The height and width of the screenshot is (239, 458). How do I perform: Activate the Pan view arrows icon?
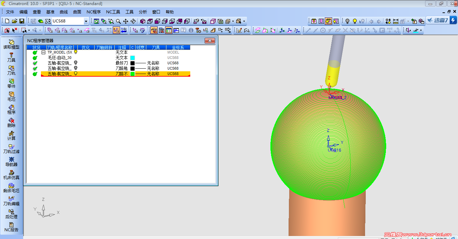126,21
